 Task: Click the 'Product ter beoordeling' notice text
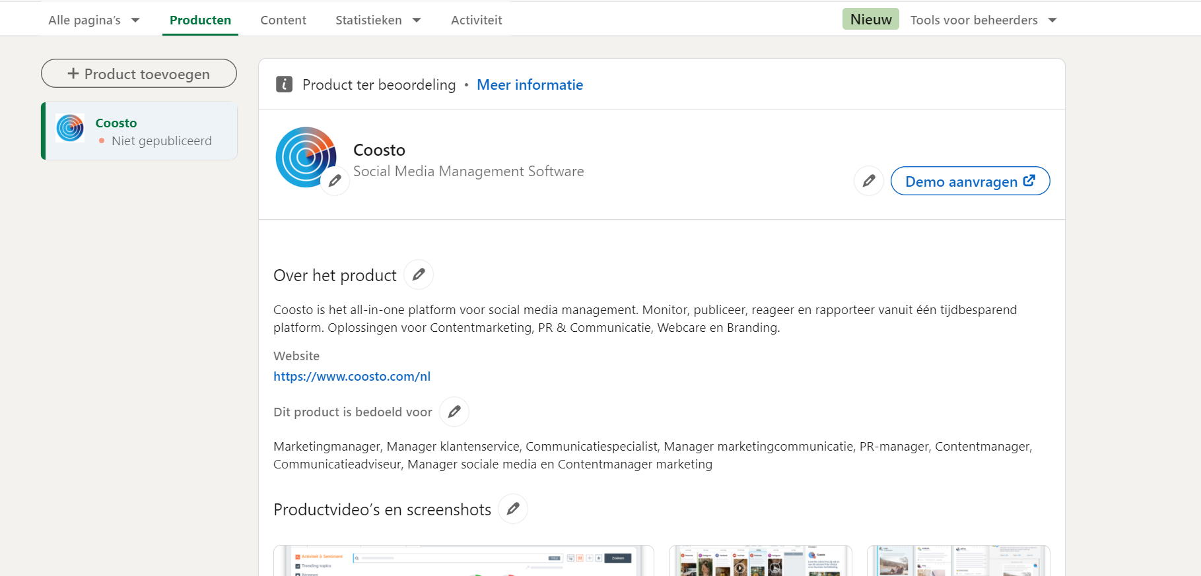tap(379, 84)
